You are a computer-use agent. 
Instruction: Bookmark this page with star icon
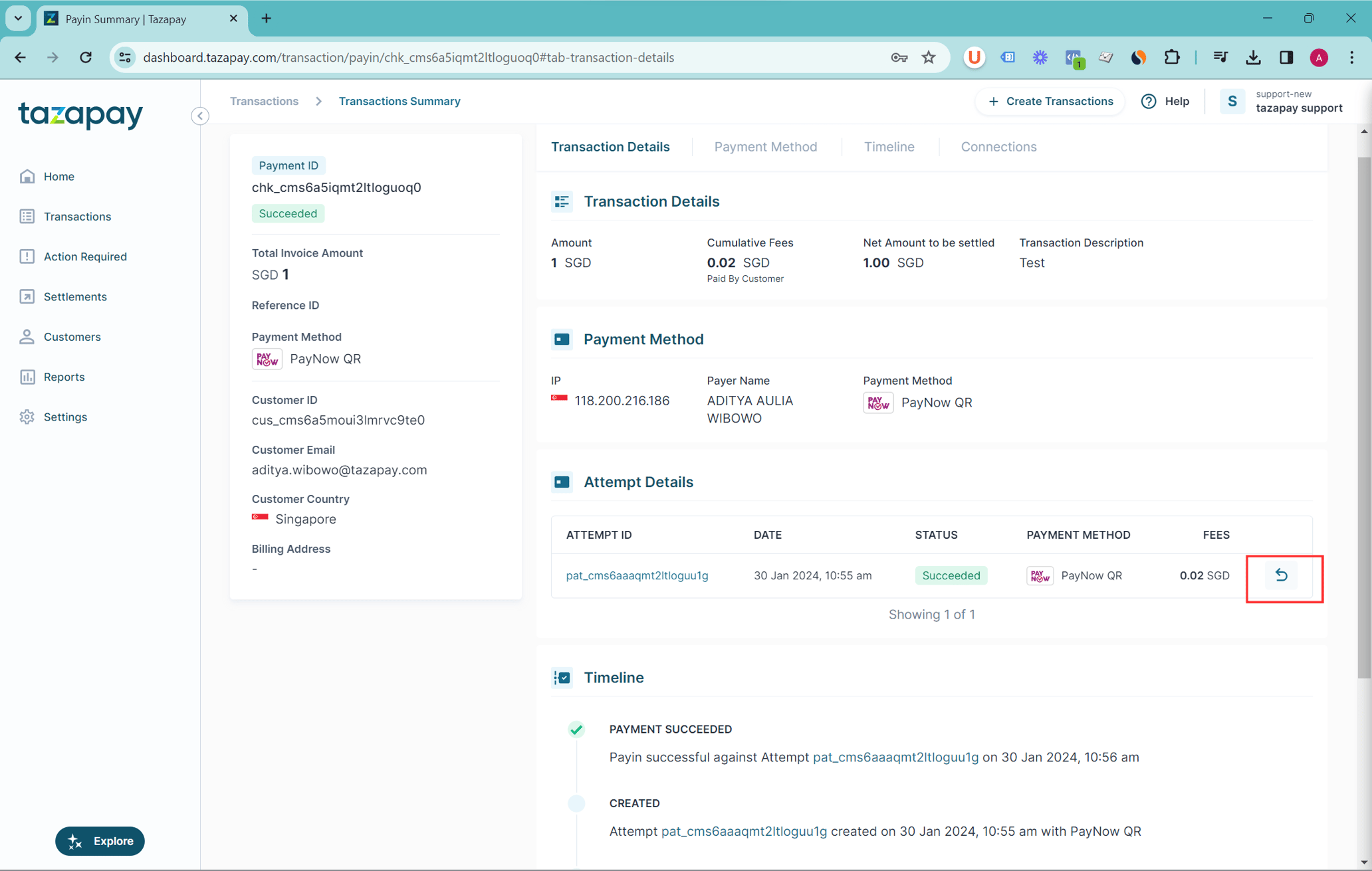pyautogui.click(x=929, y=58)
